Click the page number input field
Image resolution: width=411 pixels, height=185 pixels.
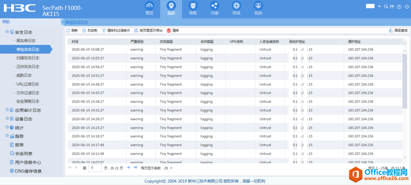[95, 168]
